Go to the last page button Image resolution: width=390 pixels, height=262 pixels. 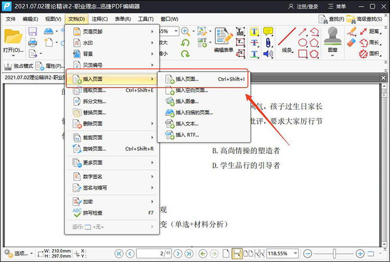189,254
